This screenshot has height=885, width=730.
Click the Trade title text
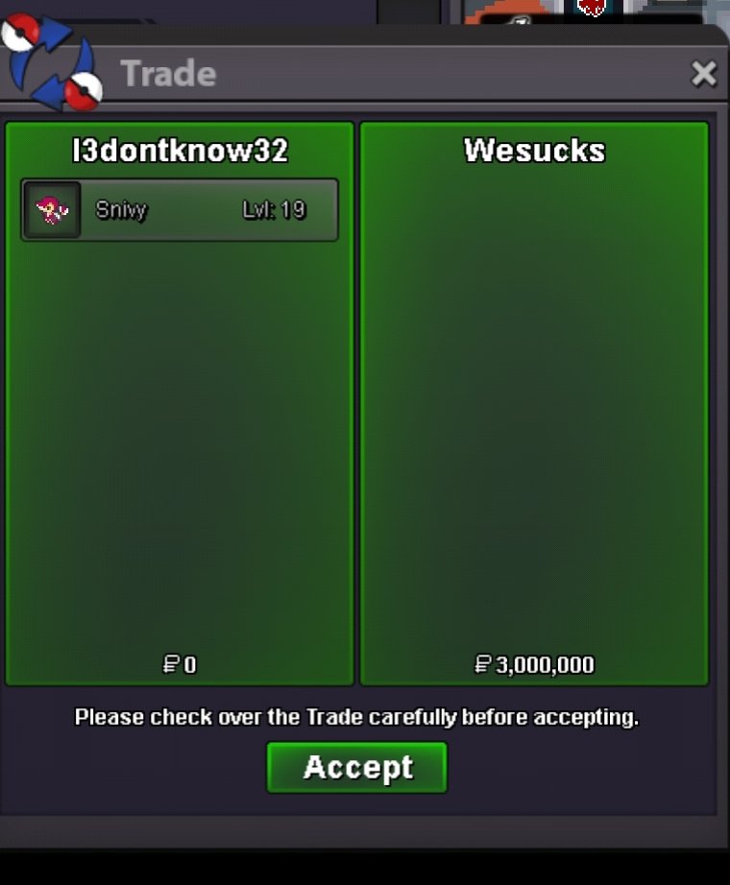(x=168, y=73)
